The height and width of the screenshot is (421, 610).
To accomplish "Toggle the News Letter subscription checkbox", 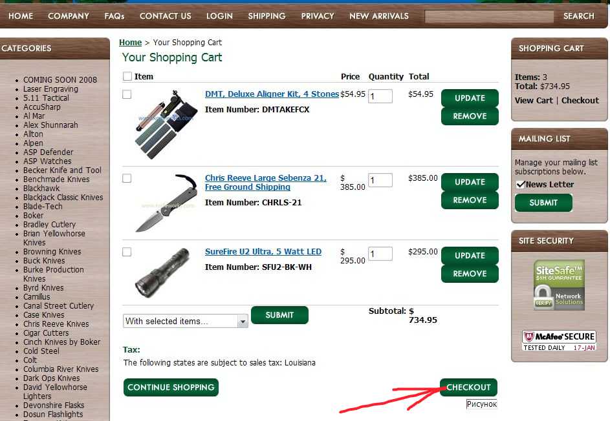I will [x=520, y=185].
